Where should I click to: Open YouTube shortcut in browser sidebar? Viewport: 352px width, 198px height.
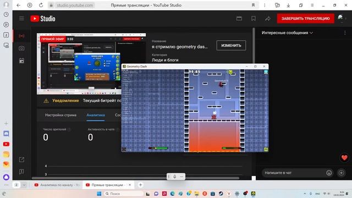(x=6, y=144)
